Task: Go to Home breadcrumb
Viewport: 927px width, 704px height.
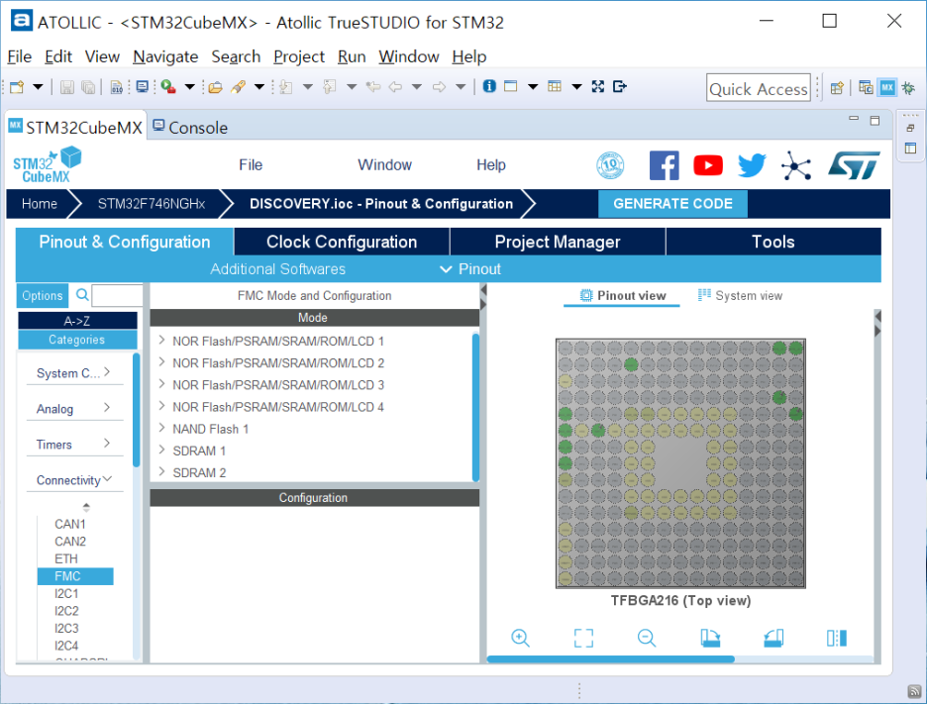Action: pyautogui.click(x=39, y=204)
